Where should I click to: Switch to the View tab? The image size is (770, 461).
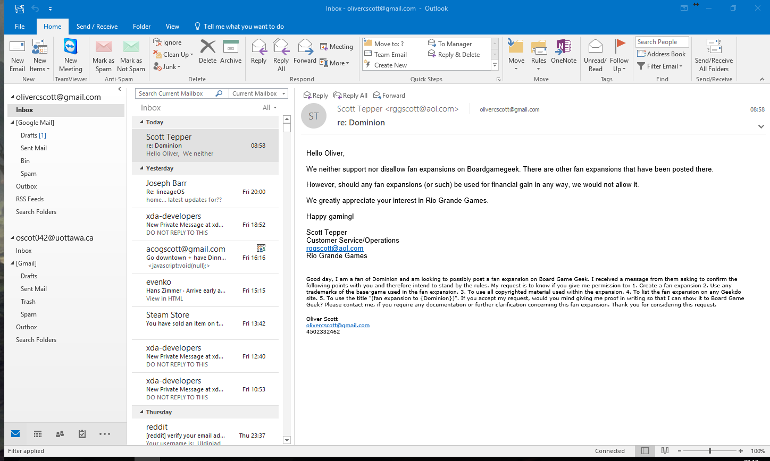tap(172, 27)
